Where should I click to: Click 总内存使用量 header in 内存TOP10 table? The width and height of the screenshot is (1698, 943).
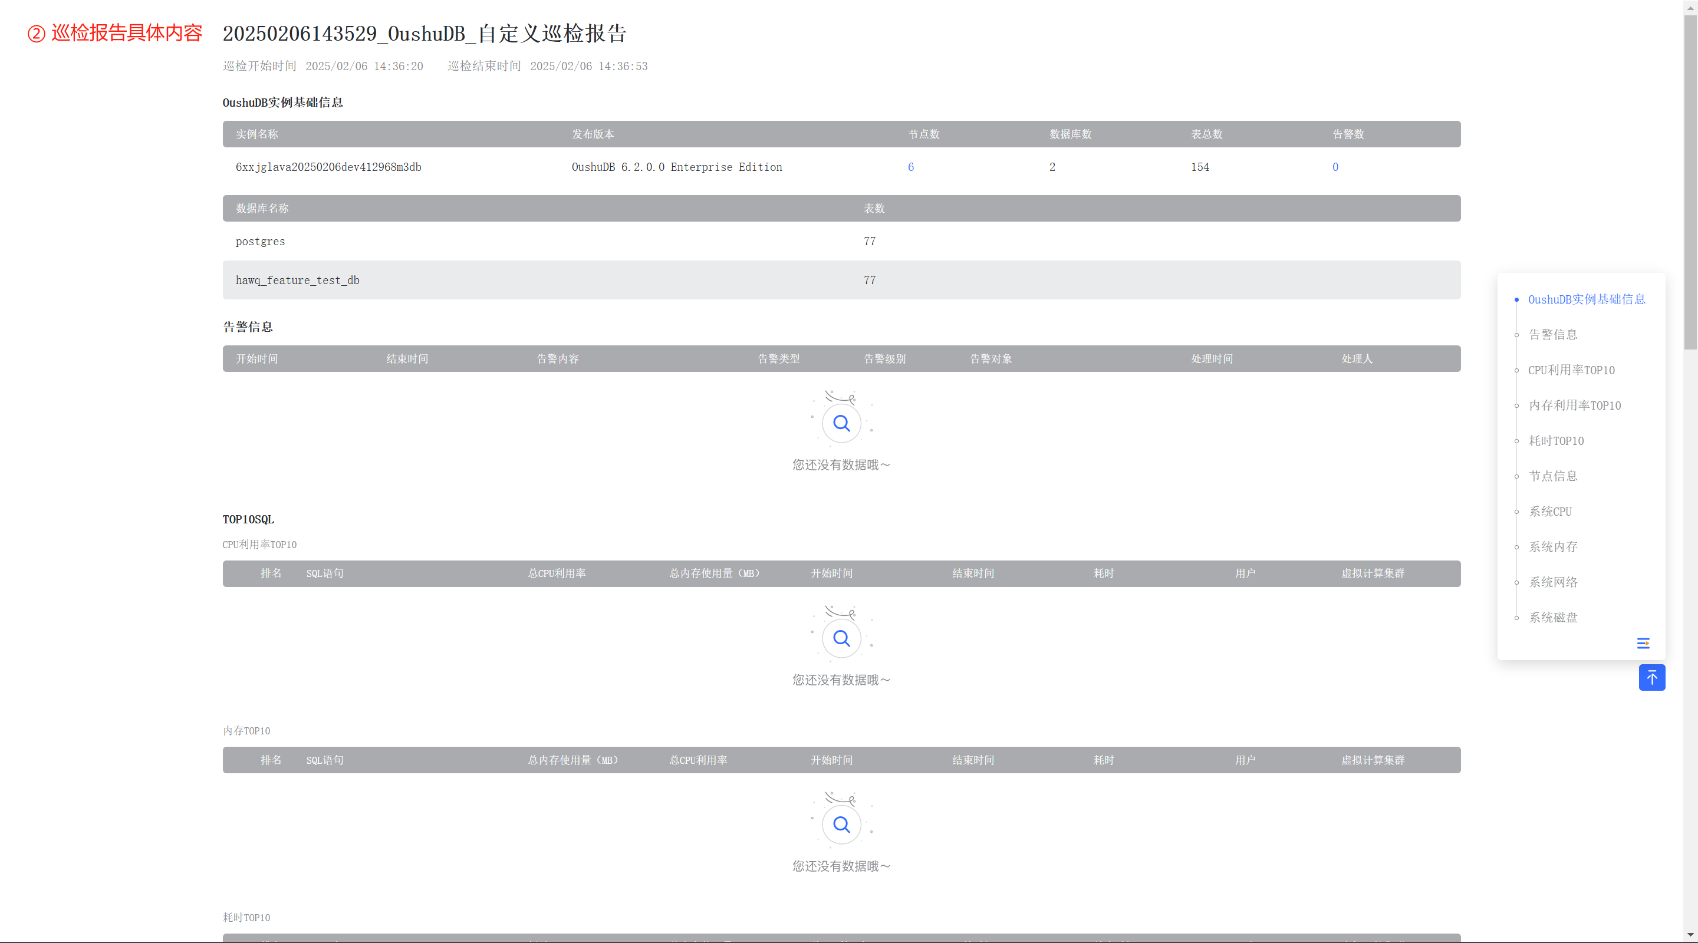coord(573,760)
